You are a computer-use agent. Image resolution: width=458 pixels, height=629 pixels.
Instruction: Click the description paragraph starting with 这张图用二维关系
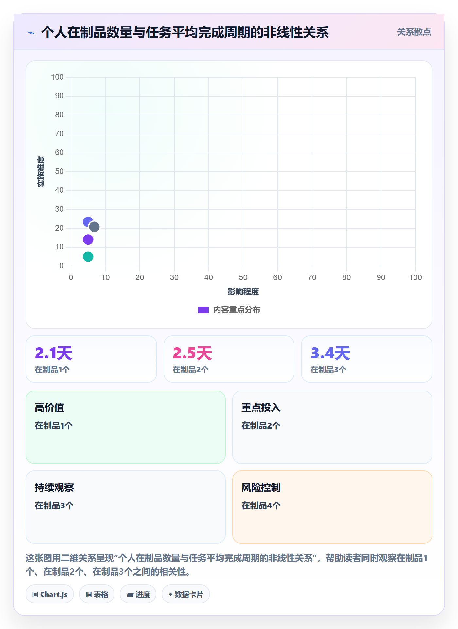(x=227, y=565)
